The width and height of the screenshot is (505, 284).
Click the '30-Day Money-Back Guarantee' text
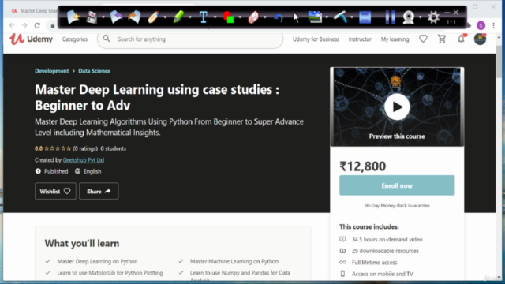coord(397,205)
